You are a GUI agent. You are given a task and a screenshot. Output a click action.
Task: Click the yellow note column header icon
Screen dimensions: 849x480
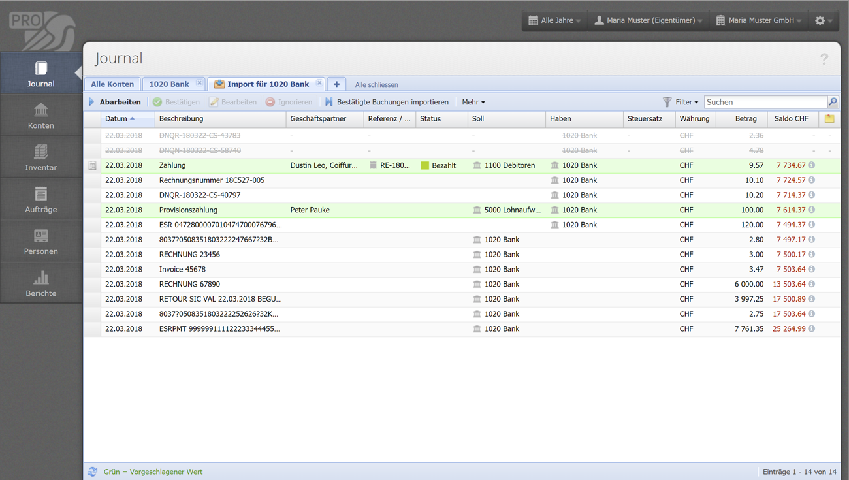point(829,119)
